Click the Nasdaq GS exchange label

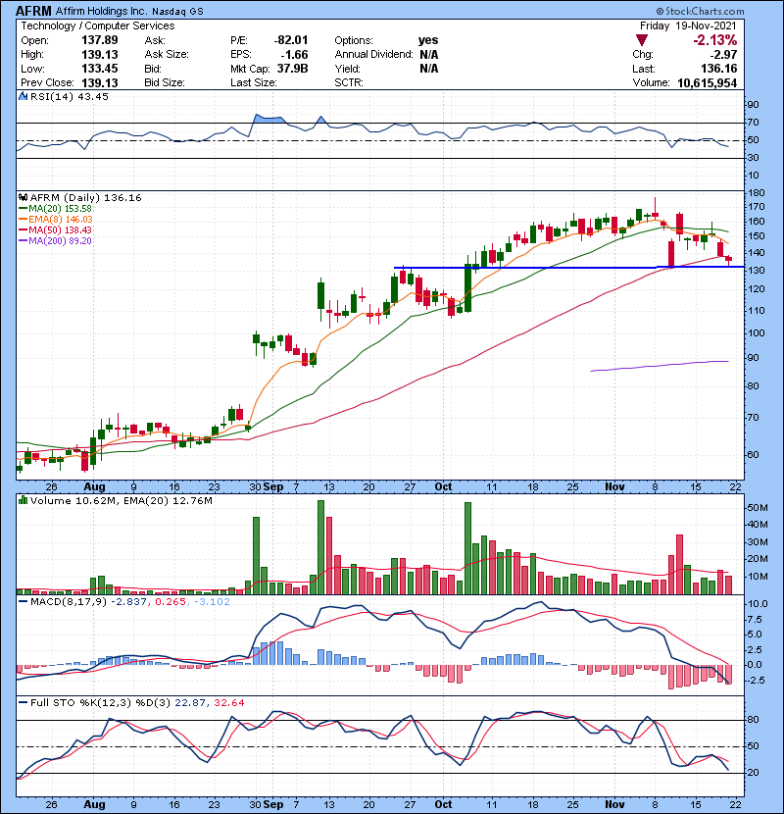tap(178, 12)
